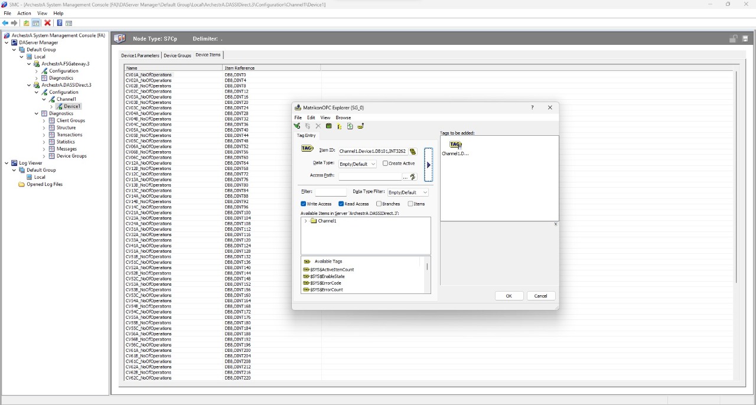Image resolution: width=756 pixels, height=405 pixels.
Task: Click into the Filter field
Action: tap(331, 192)
